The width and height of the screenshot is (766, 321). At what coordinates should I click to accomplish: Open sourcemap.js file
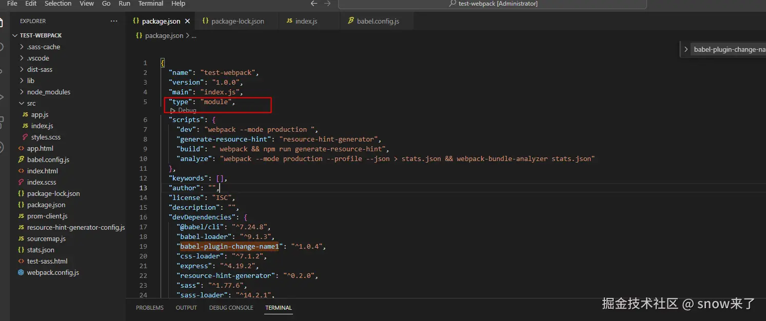point(69,238)
